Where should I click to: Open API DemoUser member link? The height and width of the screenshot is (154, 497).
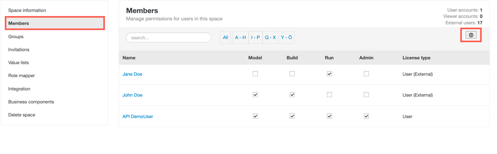click(137, 117)
